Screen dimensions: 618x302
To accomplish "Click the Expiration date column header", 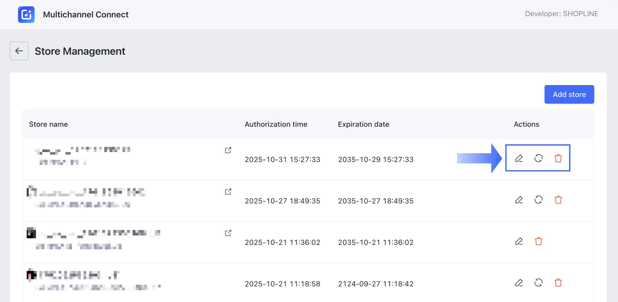I will [363, 124].
